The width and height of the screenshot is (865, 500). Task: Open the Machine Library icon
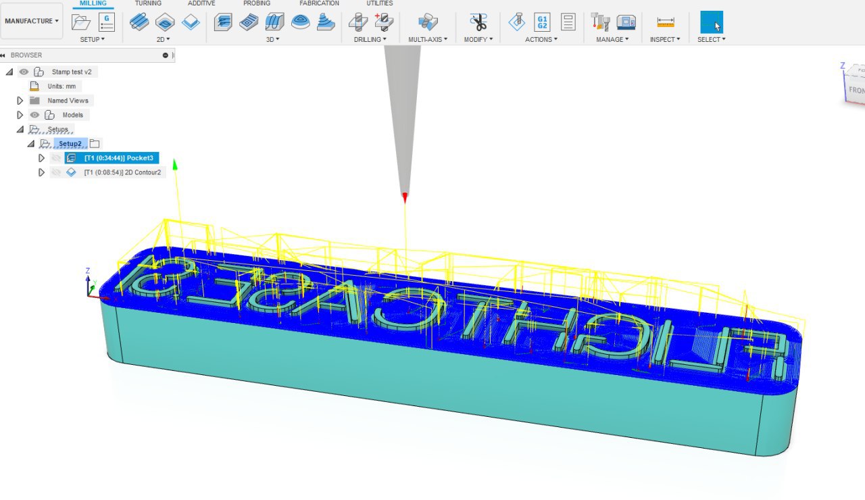click(626, 22)
